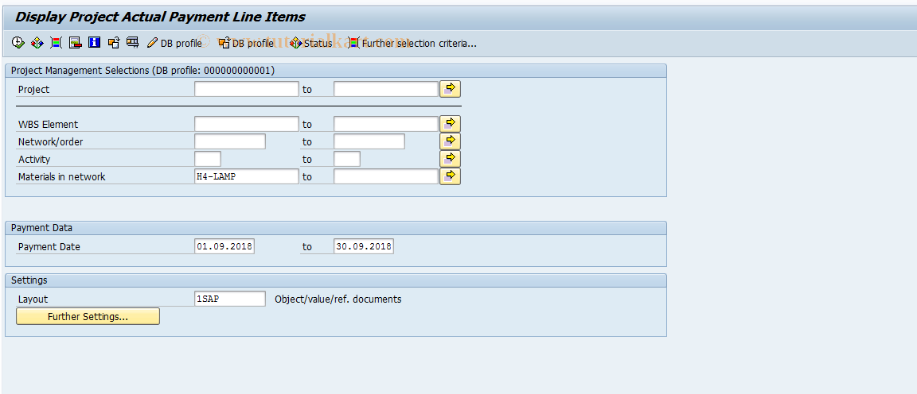
Task: Click the pencil DB profile button
Action: [x=174, y=43]
